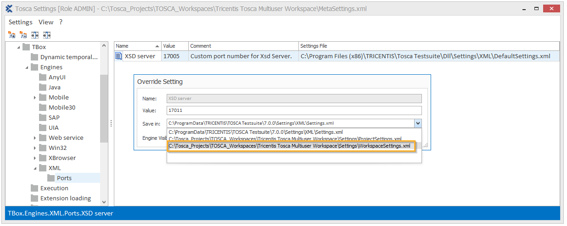This screenshot has width=567, height=226.
Task: Select the Ports folder in the tree
Action: pyautogui.click(x=64, y=178)
